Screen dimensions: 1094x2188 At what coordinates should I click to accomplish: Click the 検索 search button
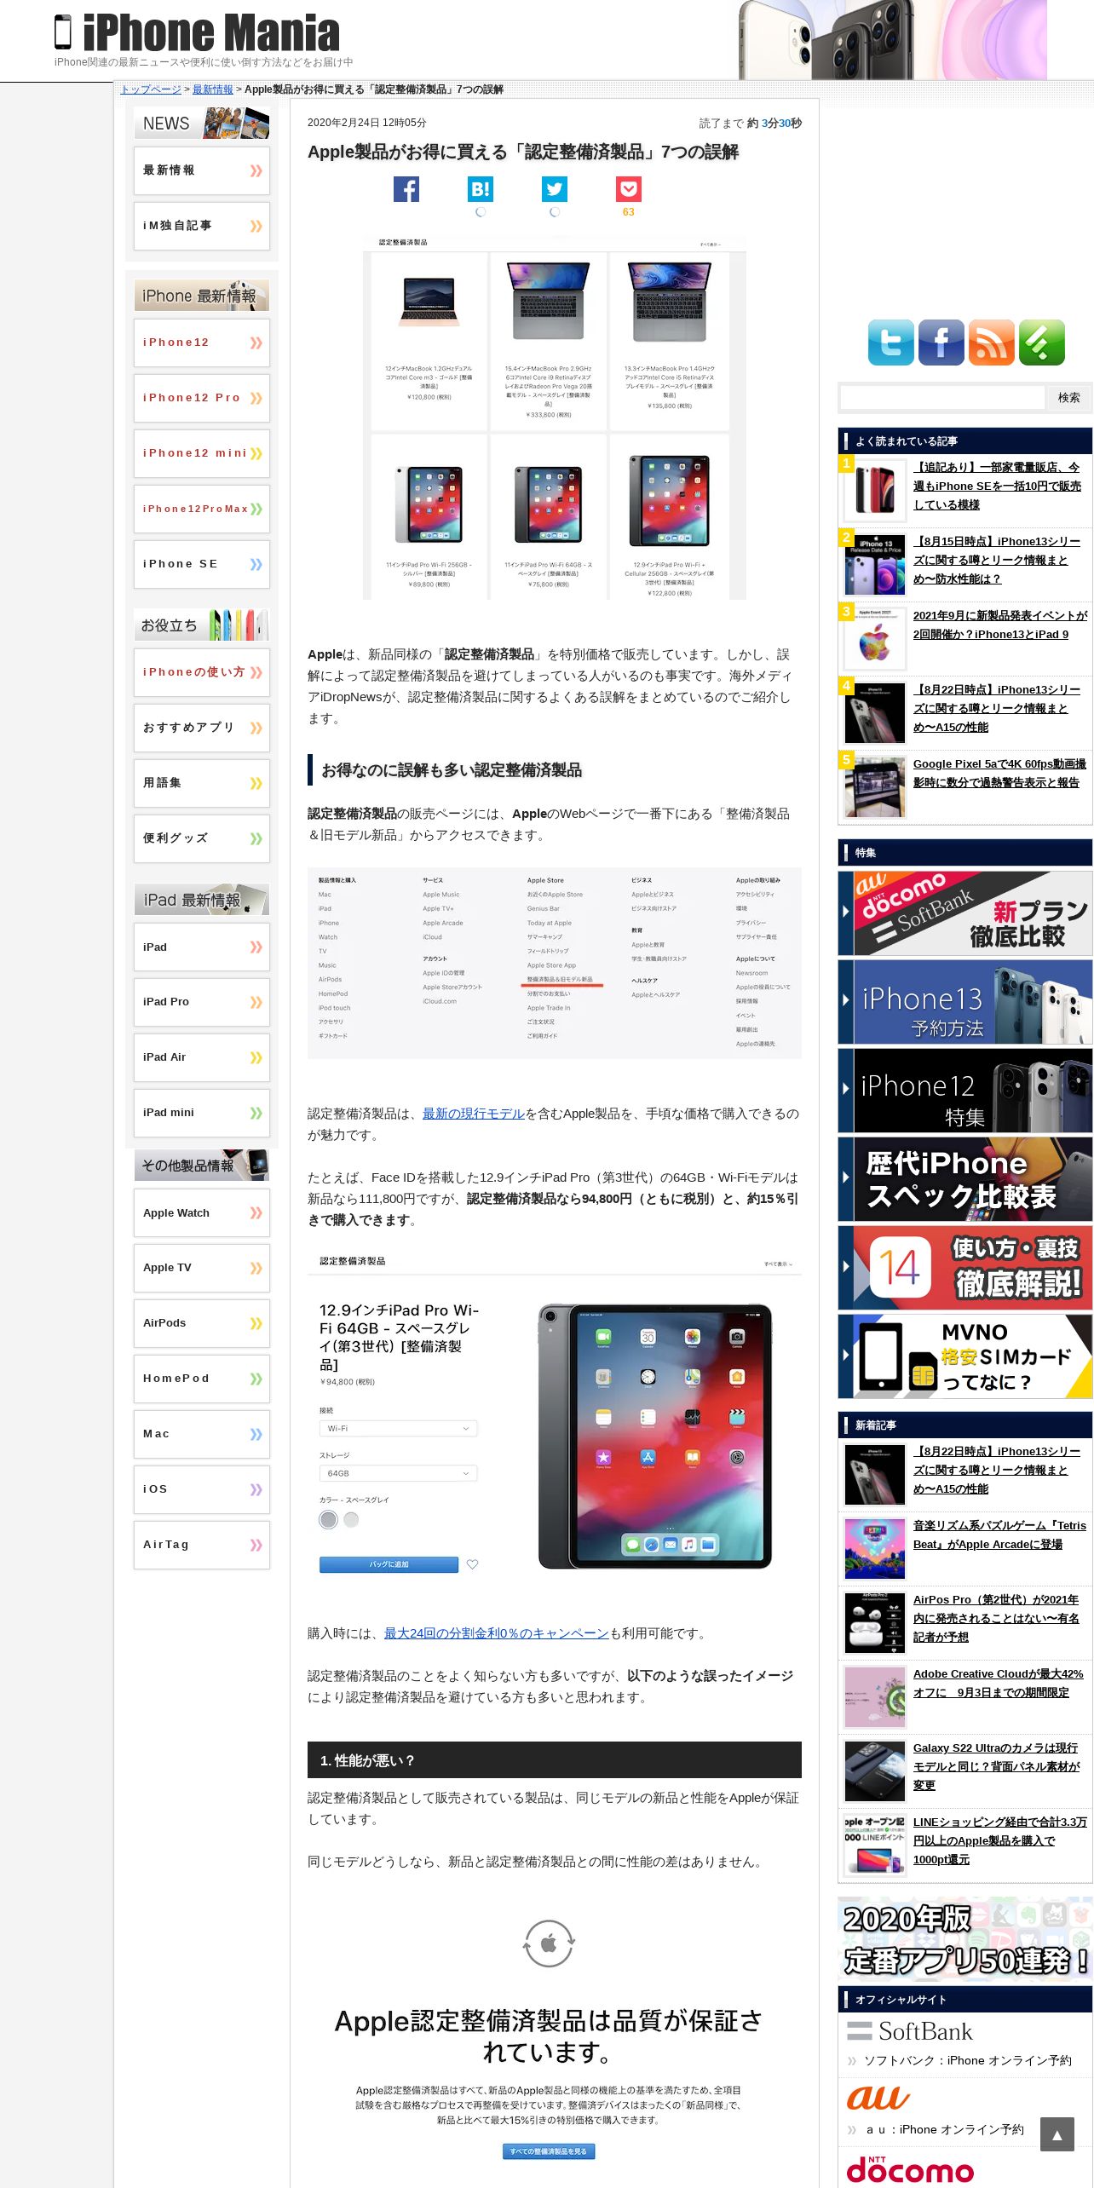(1068, 397)
